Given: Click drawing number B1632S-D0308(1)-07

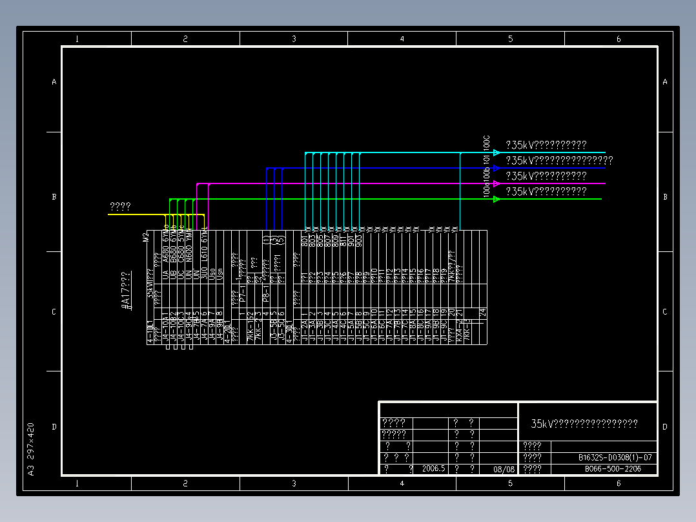Looking at the screenshot, I should coord(615,457).
